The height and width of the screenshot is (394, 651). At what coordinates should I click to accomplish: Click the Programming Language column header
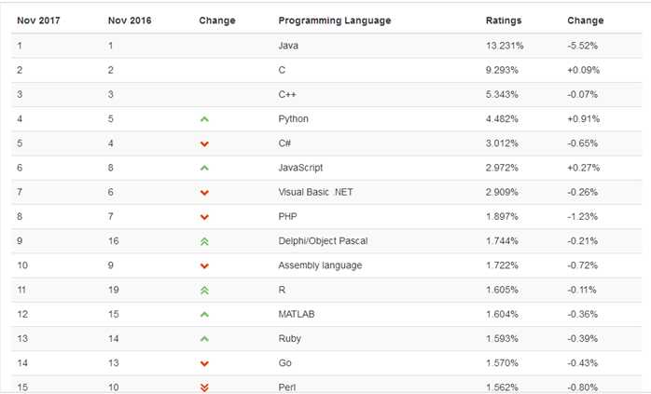pyautogui.click(x=334, y=20)
